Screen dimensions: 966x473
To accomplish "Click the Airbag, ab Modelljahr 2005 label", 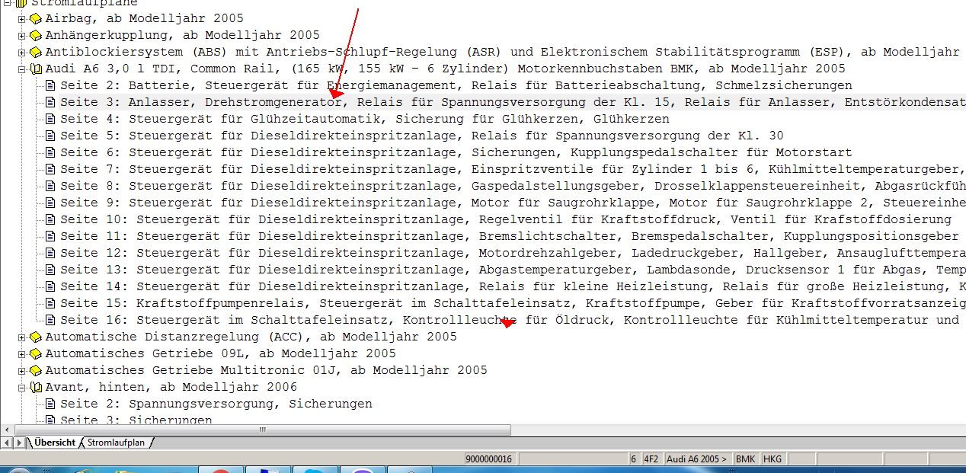I will point(144,18).
